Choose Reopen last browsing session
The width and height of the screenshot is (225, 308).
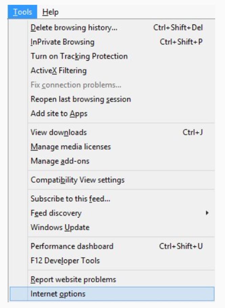click(x=81, y=100)
